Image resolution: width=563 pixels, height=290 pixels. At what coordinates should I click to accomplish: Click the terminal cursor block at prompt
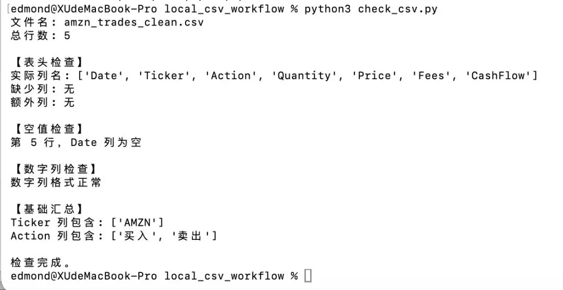[x=308, y=276]
